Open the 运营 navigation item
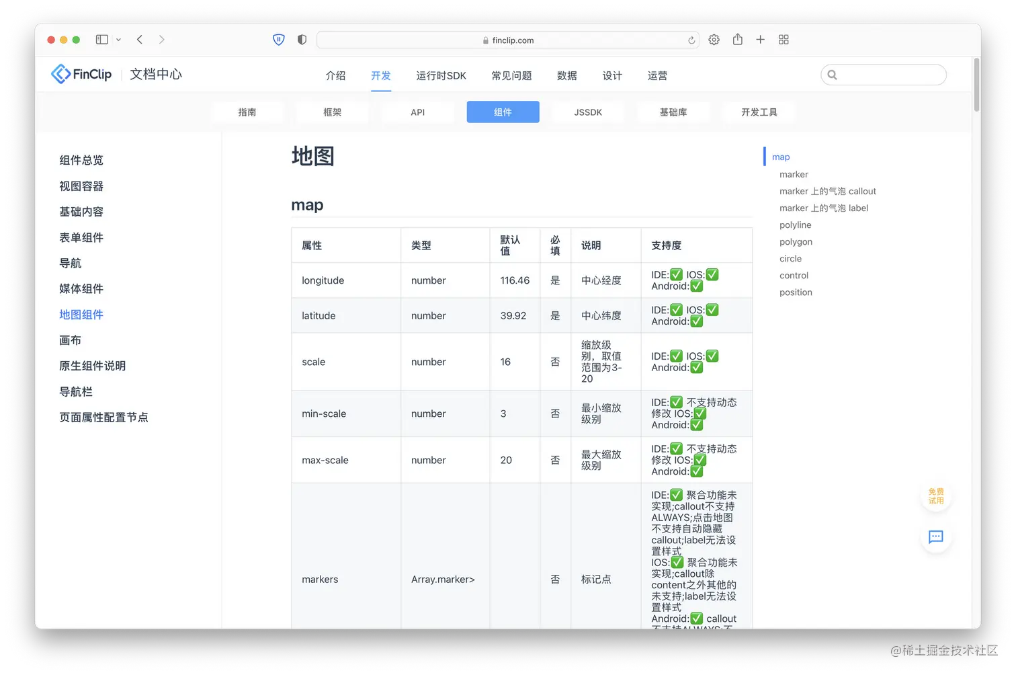The image size is (1016, 675). pos(657,75)
